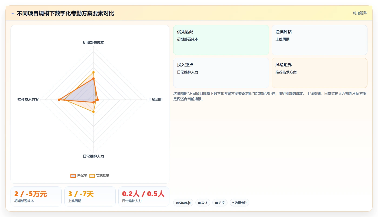Click the pulse icon beside the page title
The height and width of the screenshot is (217, 378).
click(13, 13)
